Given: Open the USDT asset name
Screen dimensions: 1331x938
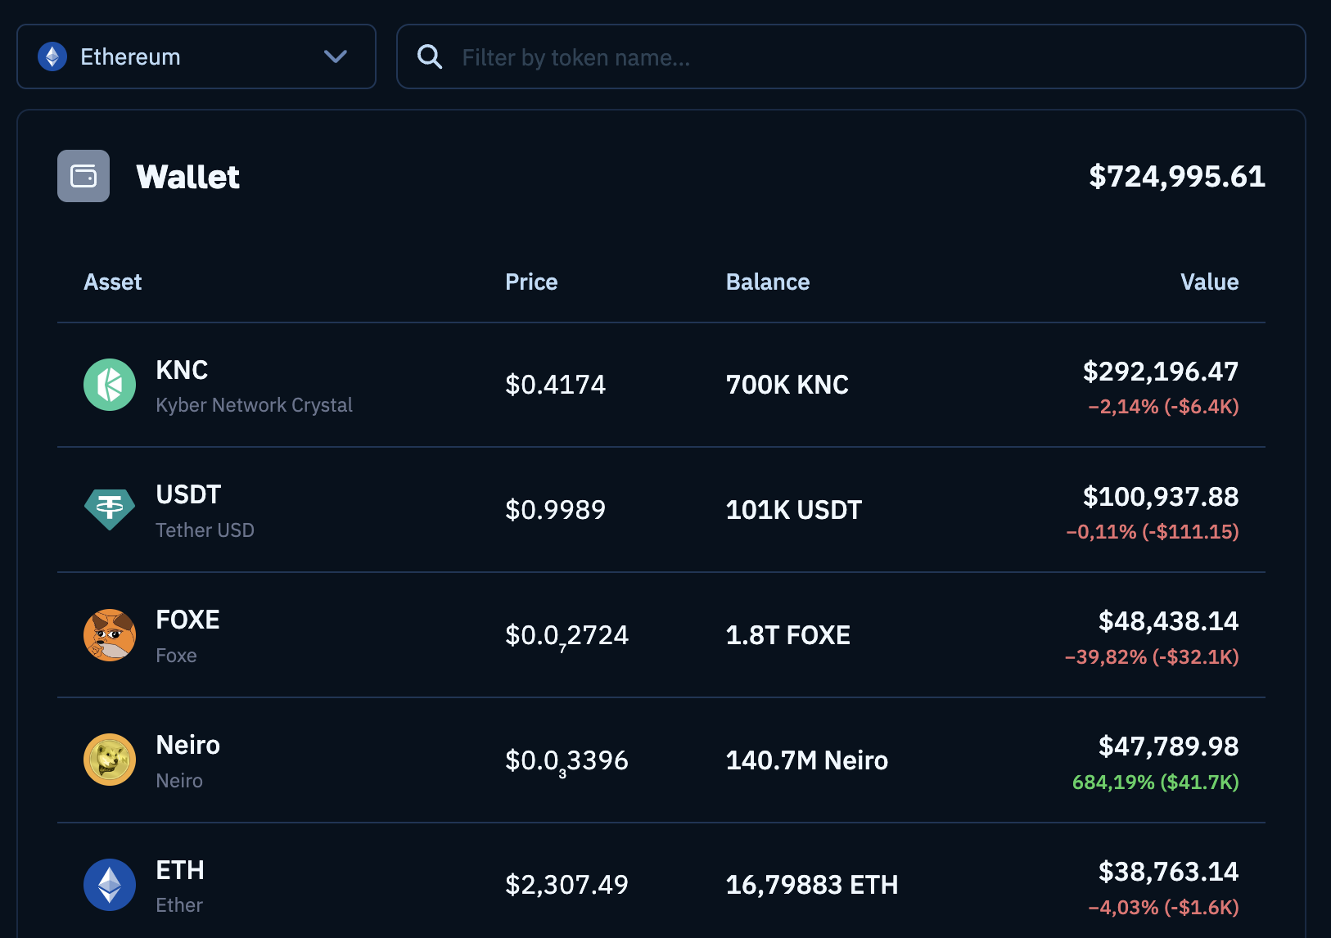Looking at the screenshot, I should [188, 494].
